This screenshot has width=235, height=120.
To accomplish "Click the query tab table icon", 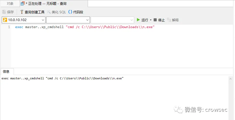I will [22, 4].
